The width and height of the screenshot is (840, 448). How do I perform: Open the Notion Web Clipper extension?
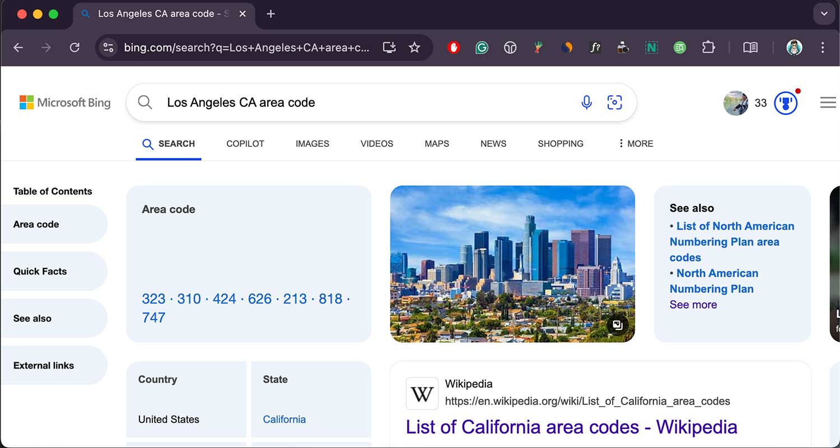pyautogui.click(x=651, y=48)
